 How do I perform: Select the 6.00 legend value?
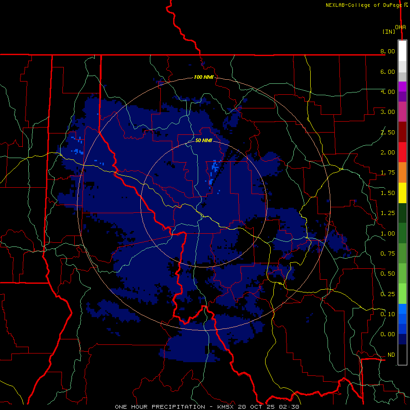[x=388, y=72]
